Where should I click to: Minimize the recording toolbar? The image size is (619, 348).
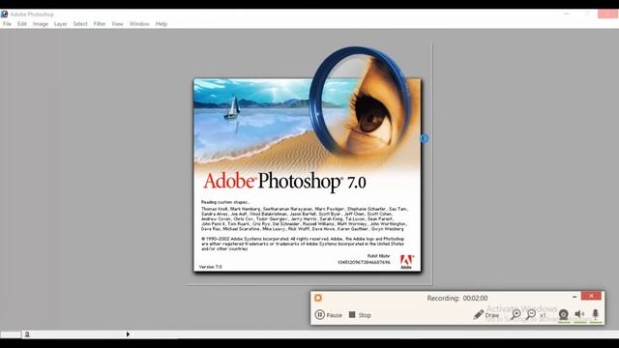point(575,297)
